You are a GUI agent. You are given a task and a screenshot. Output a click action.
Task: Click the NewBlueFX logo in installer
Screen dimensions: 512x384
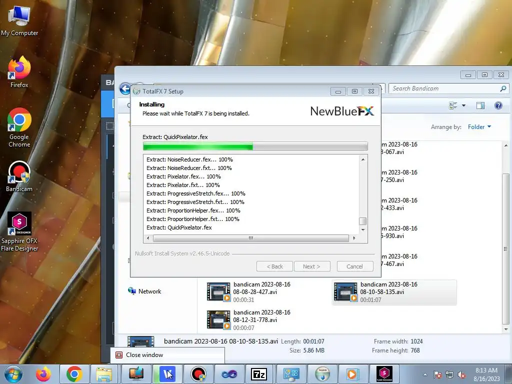coord(342,111)
